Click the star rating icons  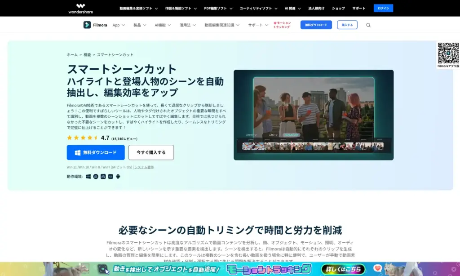click(x=83, y=138)
